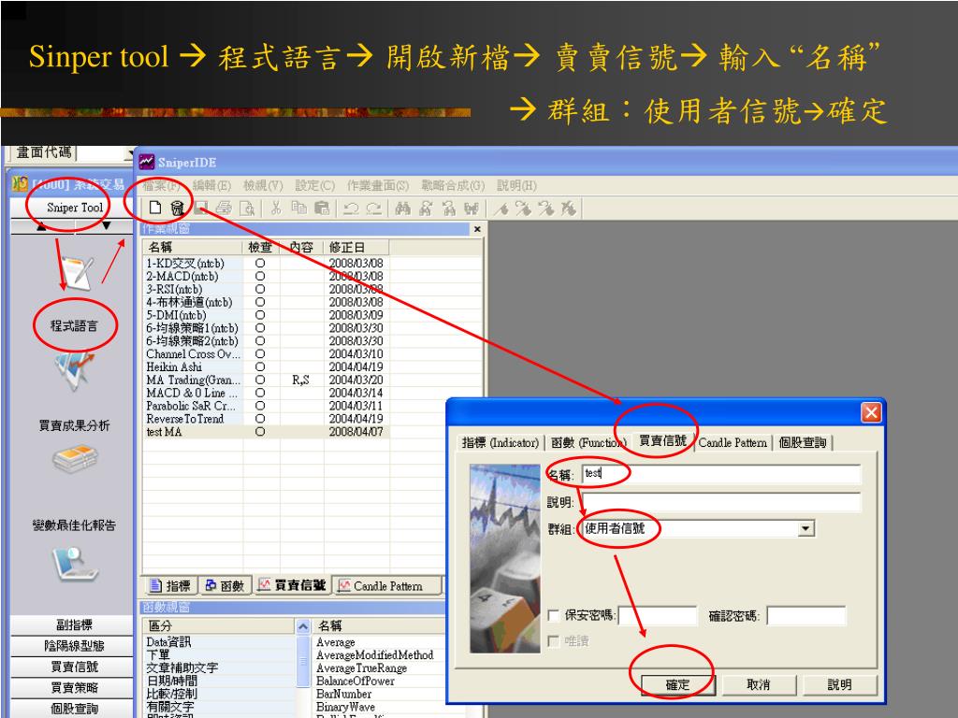Image resolution: width=958 pixels, height=718 pixels.
Task: Select the 函數 bottom panel tab
Action: point(225,586)
